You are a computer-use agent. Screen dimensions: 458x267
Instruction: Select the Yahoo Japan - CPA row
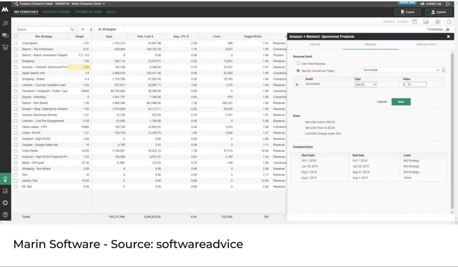150,127
